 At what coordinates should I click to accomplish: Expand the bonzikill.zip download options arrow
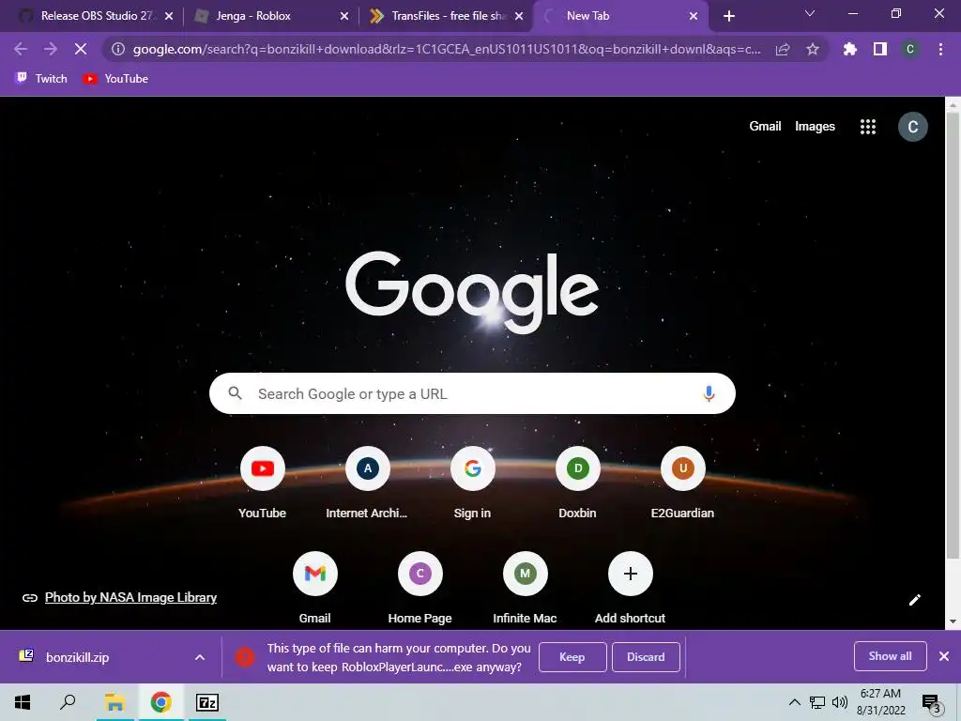(200, 657)
